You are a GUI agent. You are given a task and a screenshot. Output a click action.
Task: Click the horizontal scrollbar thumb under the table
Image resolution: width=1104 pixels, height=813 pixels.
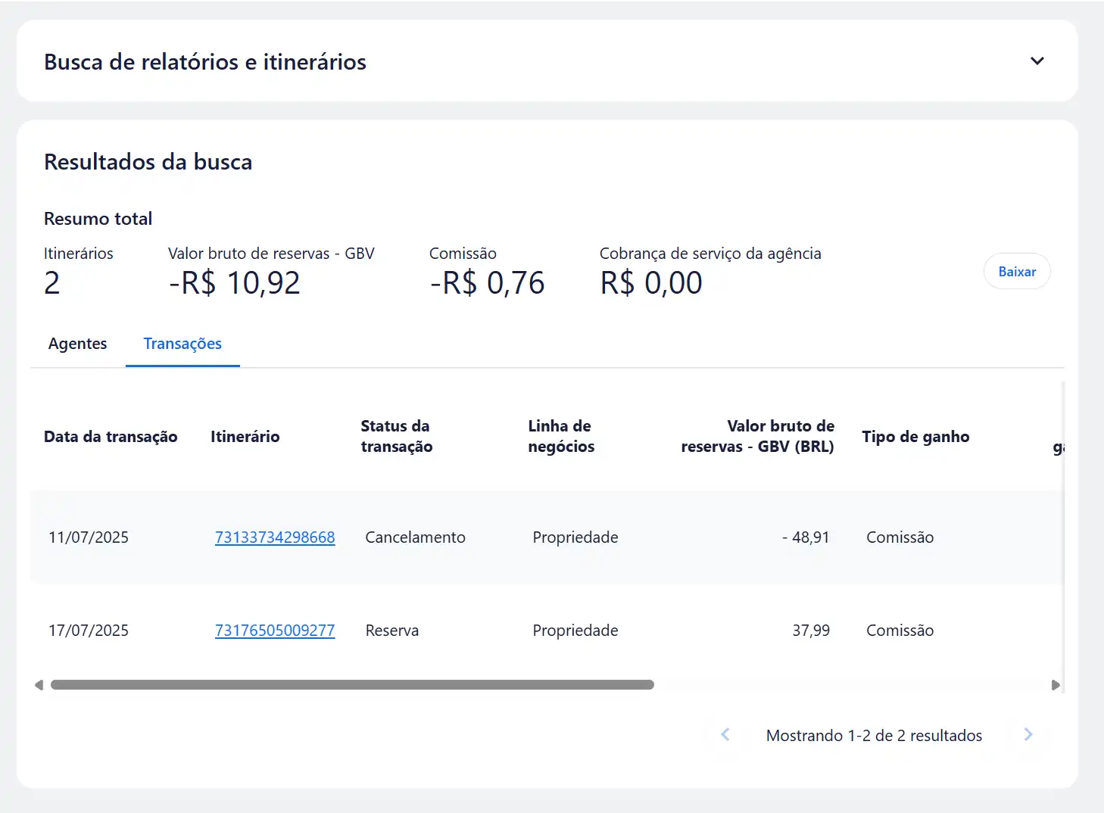352,685
